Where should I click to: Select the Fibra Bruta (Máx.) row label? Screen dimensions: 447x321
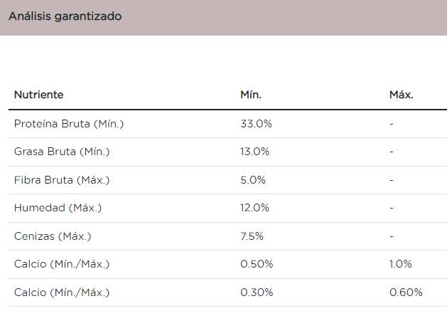coord(62,180)
